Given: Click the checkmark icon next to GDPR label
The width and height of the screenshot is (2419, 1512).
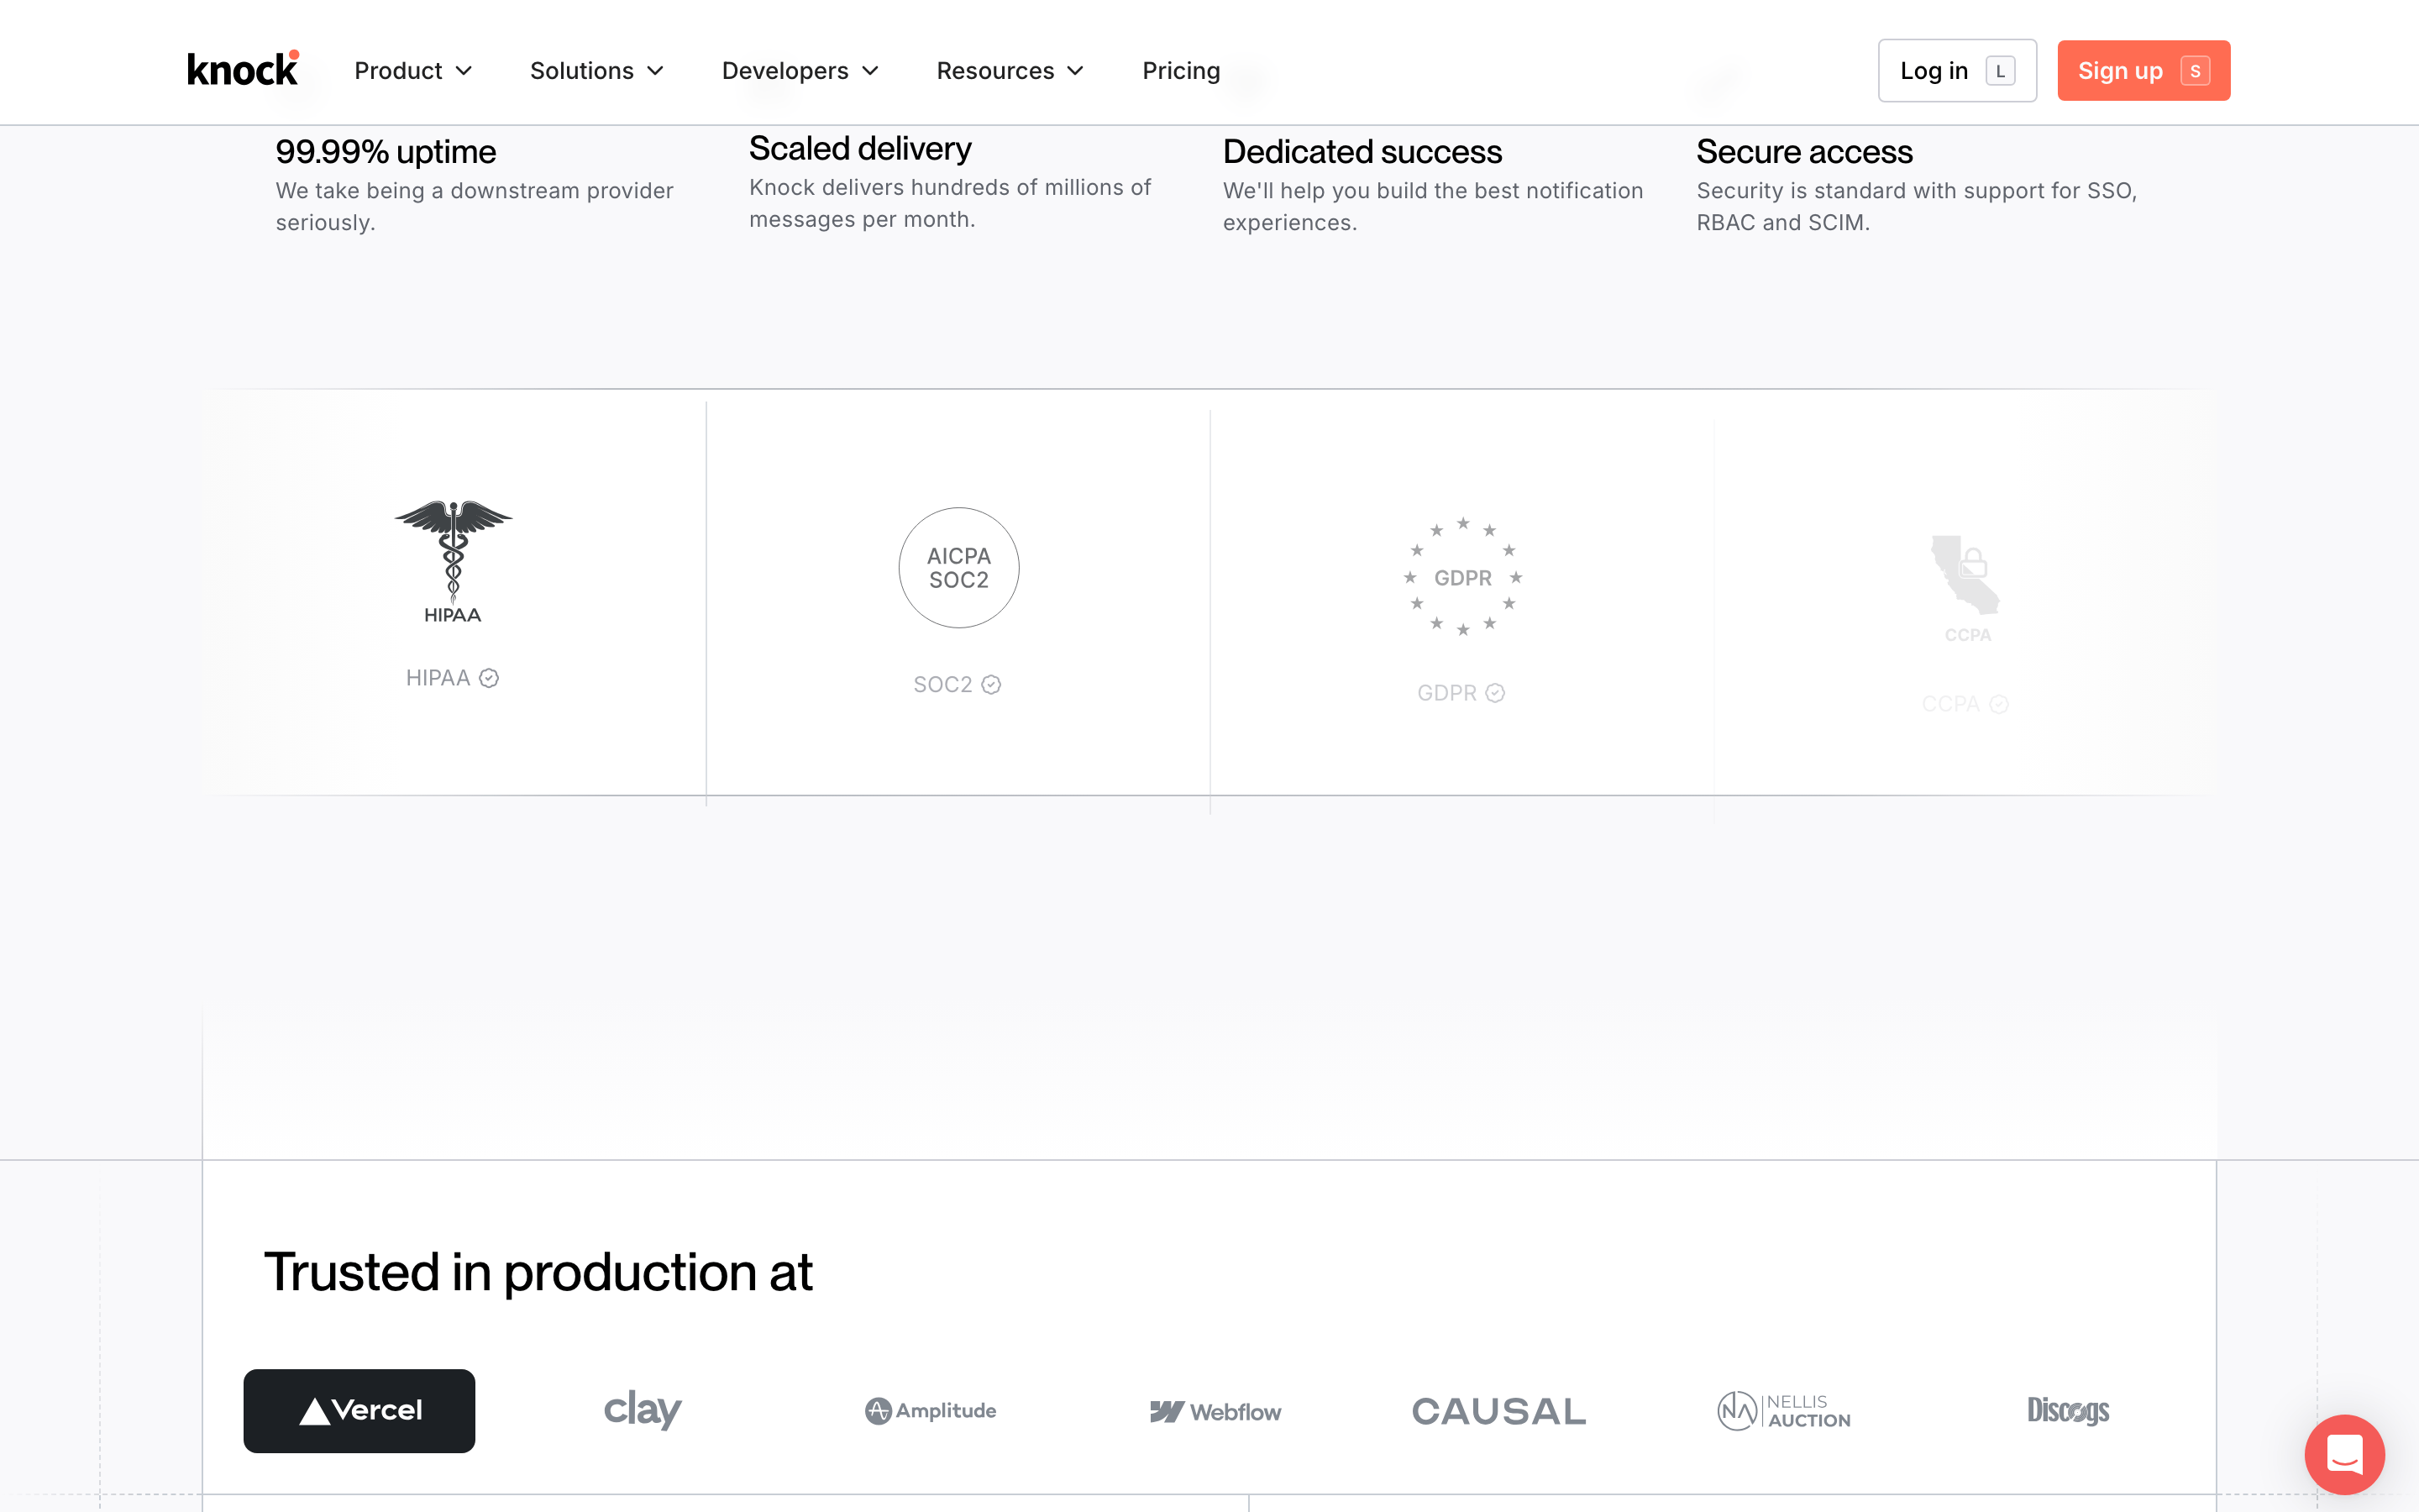Looking at the screenshot, I should (1494, 693).
